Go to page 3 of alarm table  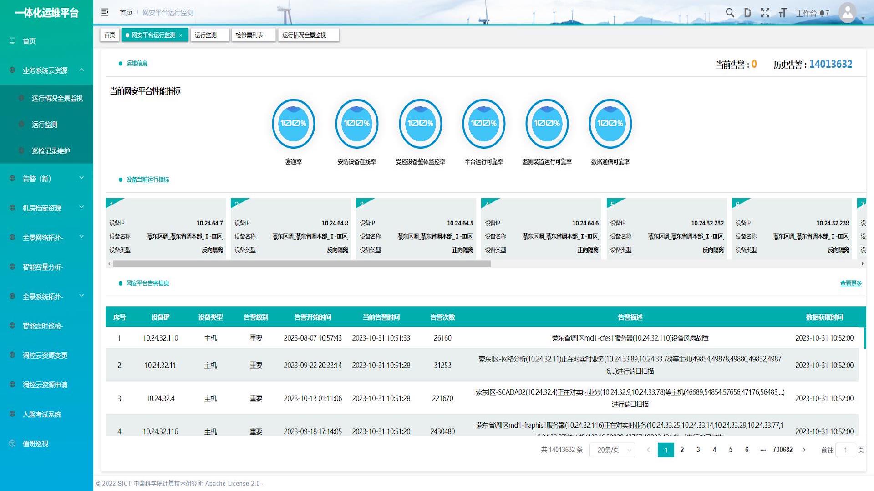pyautogui.click(x=698, y=450)
